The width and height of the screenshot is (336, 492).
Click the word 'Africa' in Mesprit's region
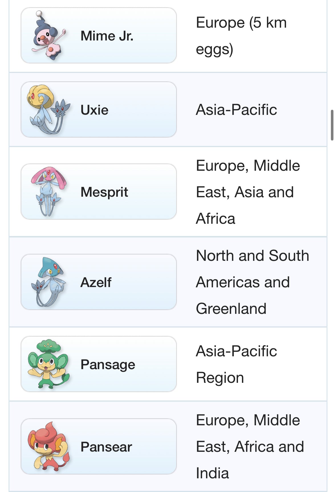click(215, 219)
